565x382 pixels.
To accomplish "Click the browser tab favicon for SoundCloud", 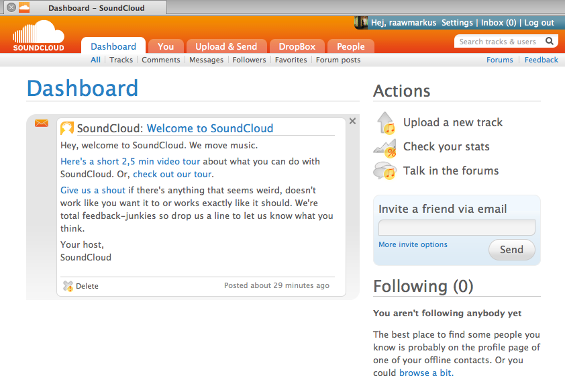I will coord(24,7).
